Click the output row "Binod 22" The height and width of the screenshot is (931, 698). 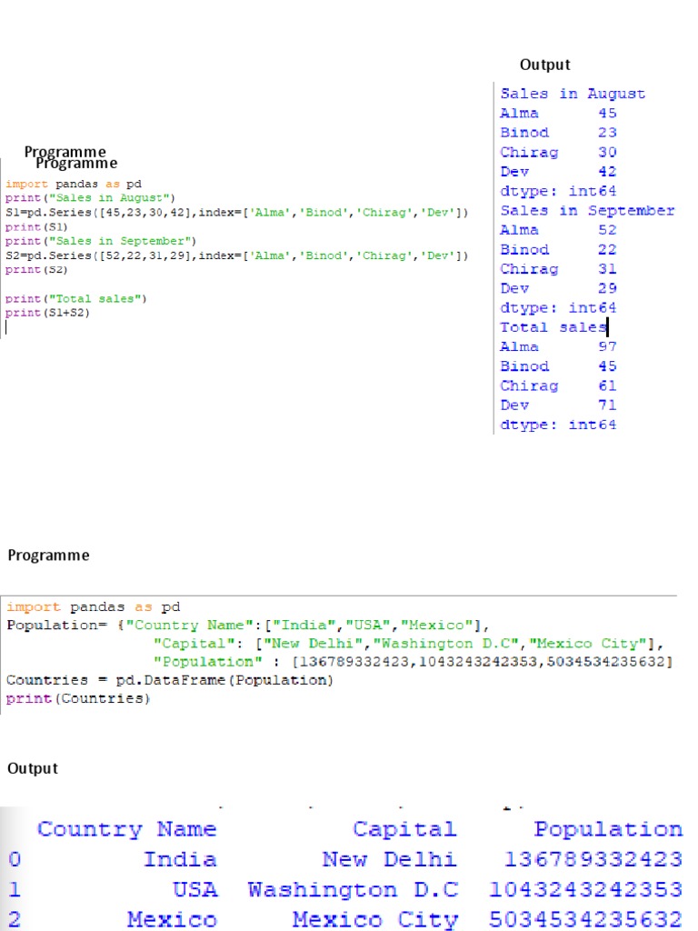559,250
